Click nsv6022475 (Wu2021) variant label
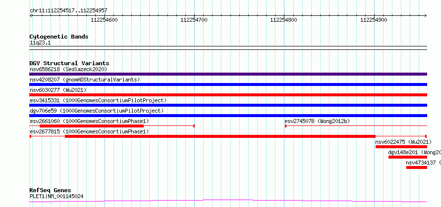This screenshot has height=207, width=441. [403, 142]
